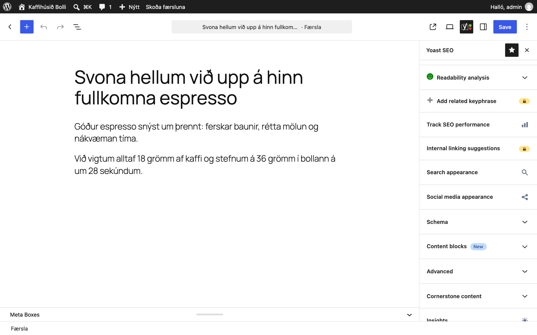Click the lock badge on Add related keyphrase
The width and height of the screenshot is (537, 335).
tap(524, 101)
